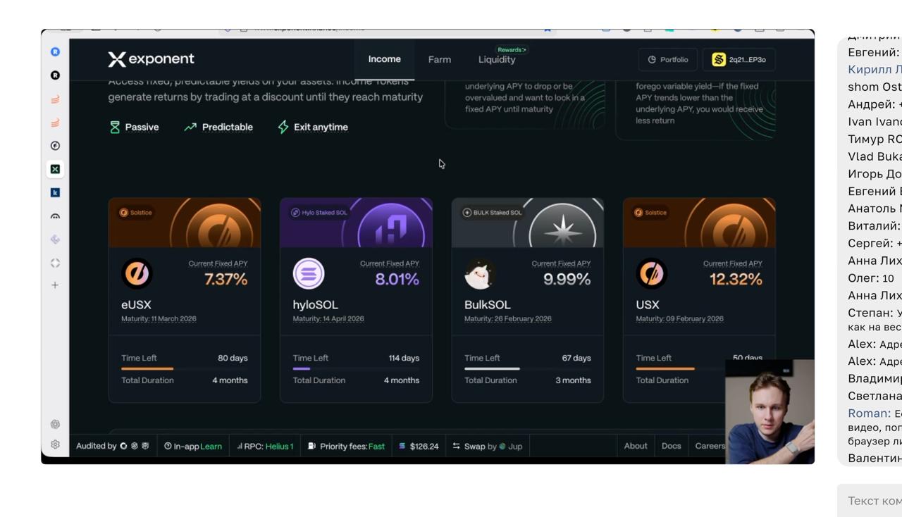Expand the 2q21...EP3o wallet menu
902x517 pixels.
pos(739,60)
